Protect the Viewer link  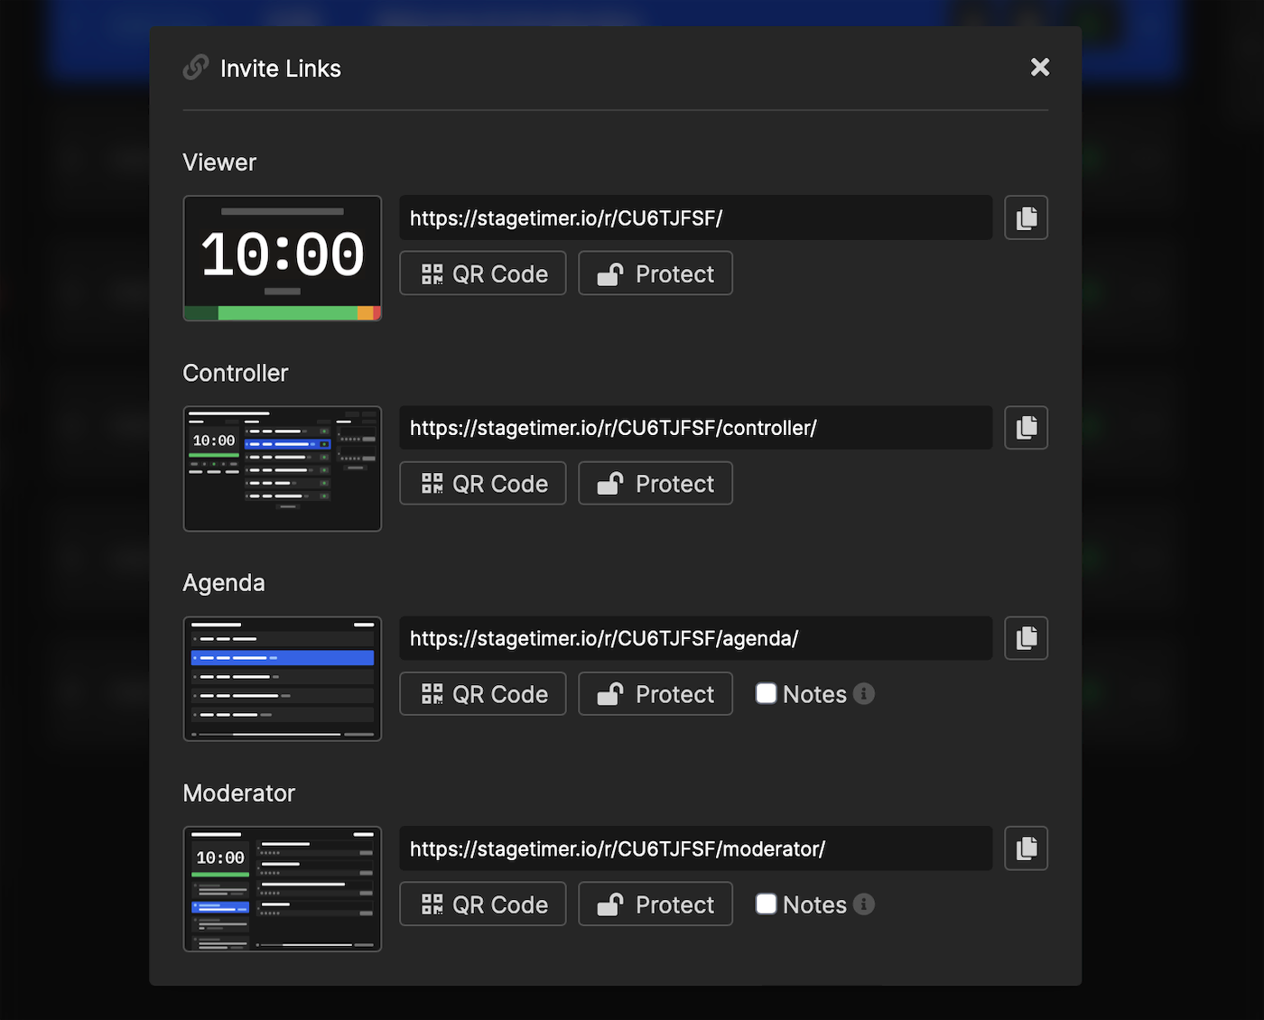[655, 274]
